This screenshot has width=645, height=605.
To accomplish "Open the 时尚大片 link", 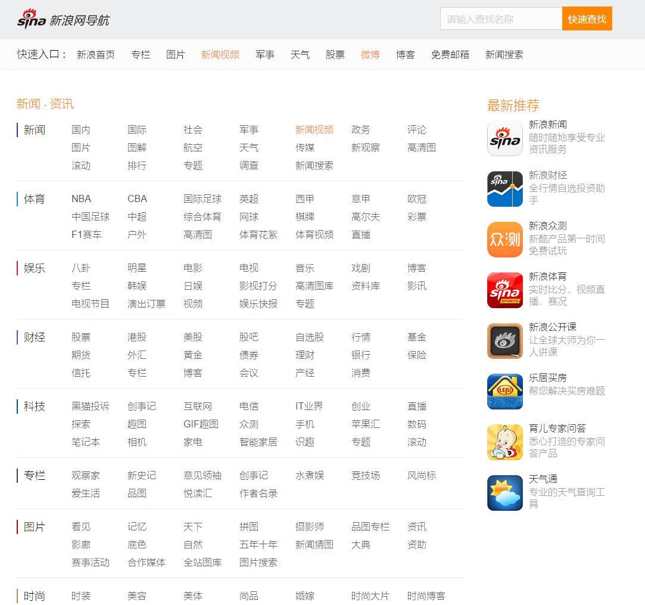I will pos(370,596).
